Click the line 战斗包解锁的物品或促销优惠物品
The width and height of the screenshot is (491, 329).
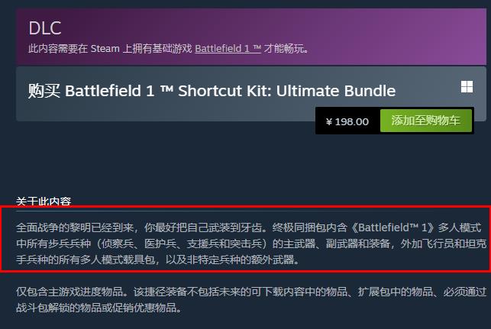99,308
